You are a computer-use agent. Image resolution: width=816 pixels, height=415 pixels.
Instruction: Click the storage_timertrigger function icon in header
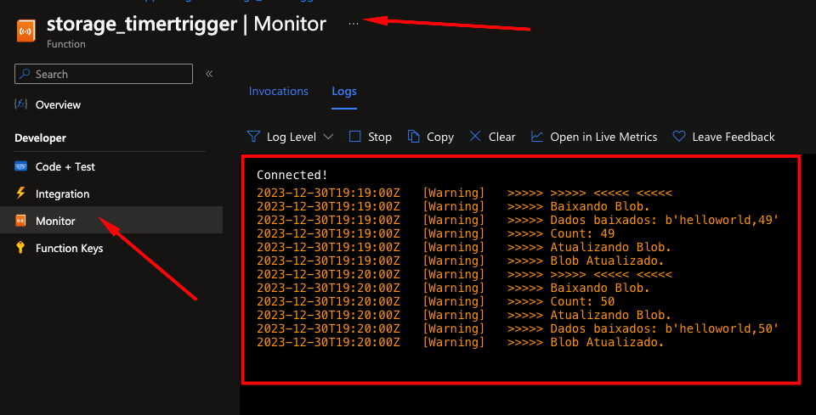point(26,31)
